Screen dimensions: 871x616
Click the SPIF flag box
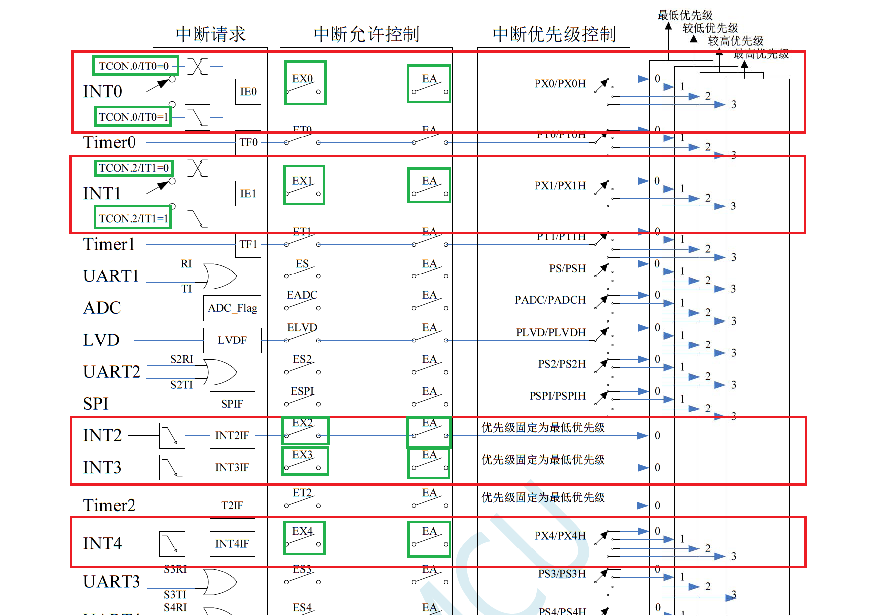click(232, 404)
